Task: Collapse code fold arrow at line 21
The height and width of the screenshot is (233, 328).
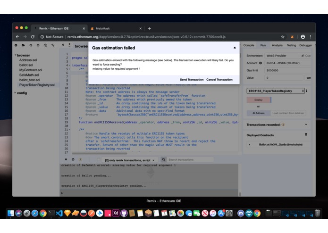Action: coord(70,130)
